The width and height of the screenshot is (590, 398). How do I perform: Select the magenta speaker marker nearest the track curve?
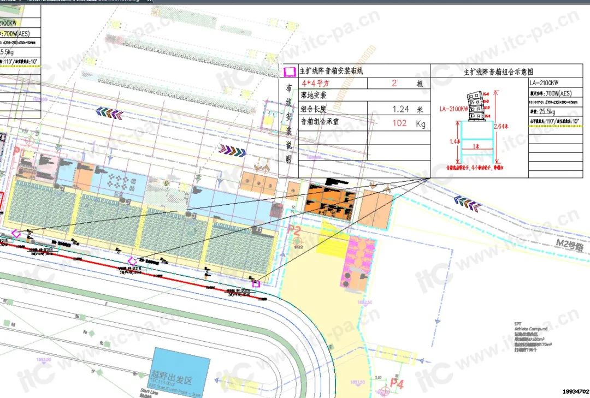[256, 283]
